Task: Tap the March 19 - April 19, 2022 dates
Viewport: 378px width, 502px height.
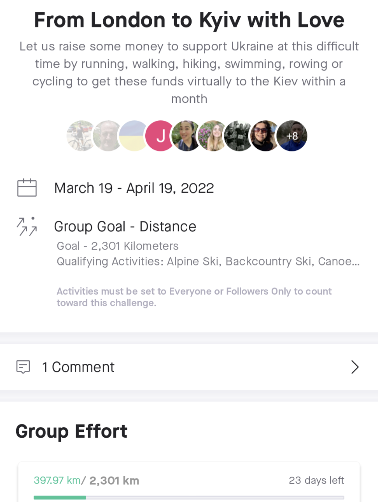Action: pos(134,188)
